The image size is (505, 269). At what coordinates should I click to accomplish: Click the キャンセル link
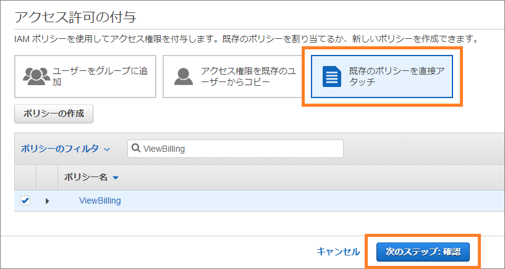(x=338, y=251)
